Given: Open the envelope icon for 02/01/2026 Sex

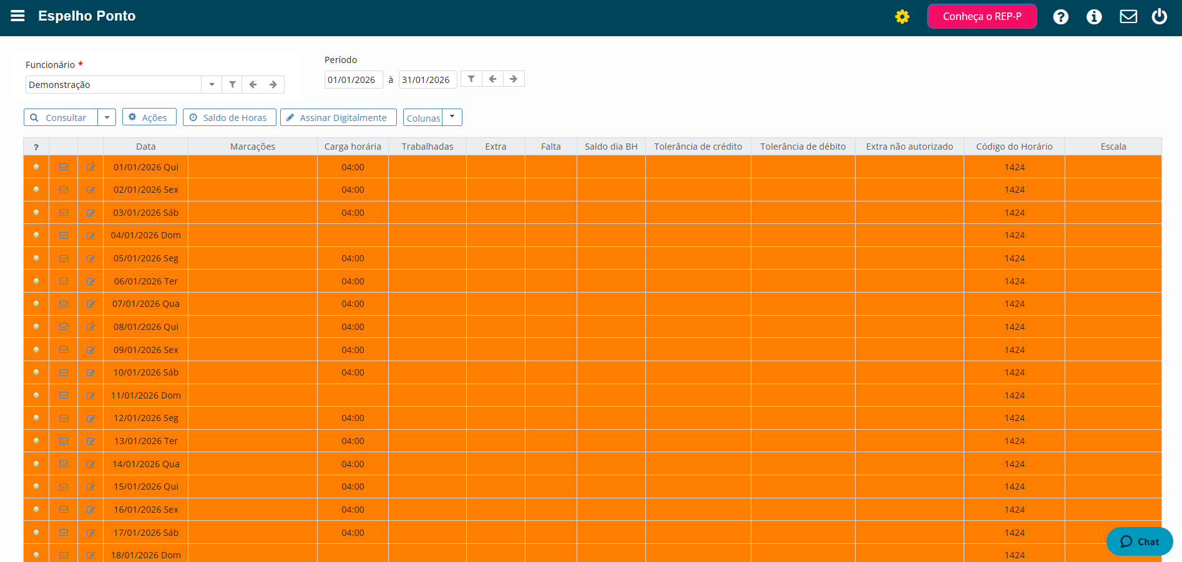Looking at the screenshot, I should pyautogui.click(x=64, y=190).
